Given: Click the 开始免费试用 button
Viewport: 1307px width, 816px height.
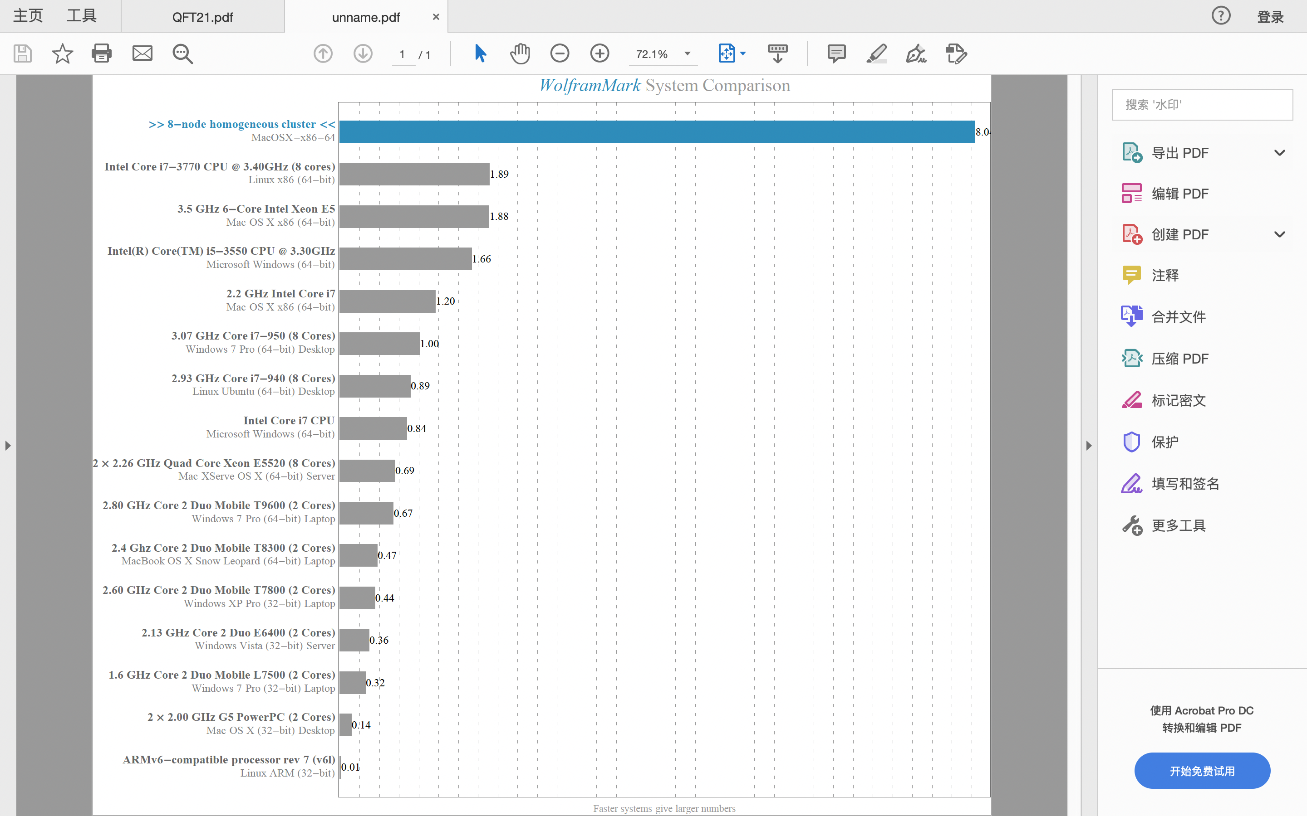Looking at the screenshot, I should point(1202,771).
